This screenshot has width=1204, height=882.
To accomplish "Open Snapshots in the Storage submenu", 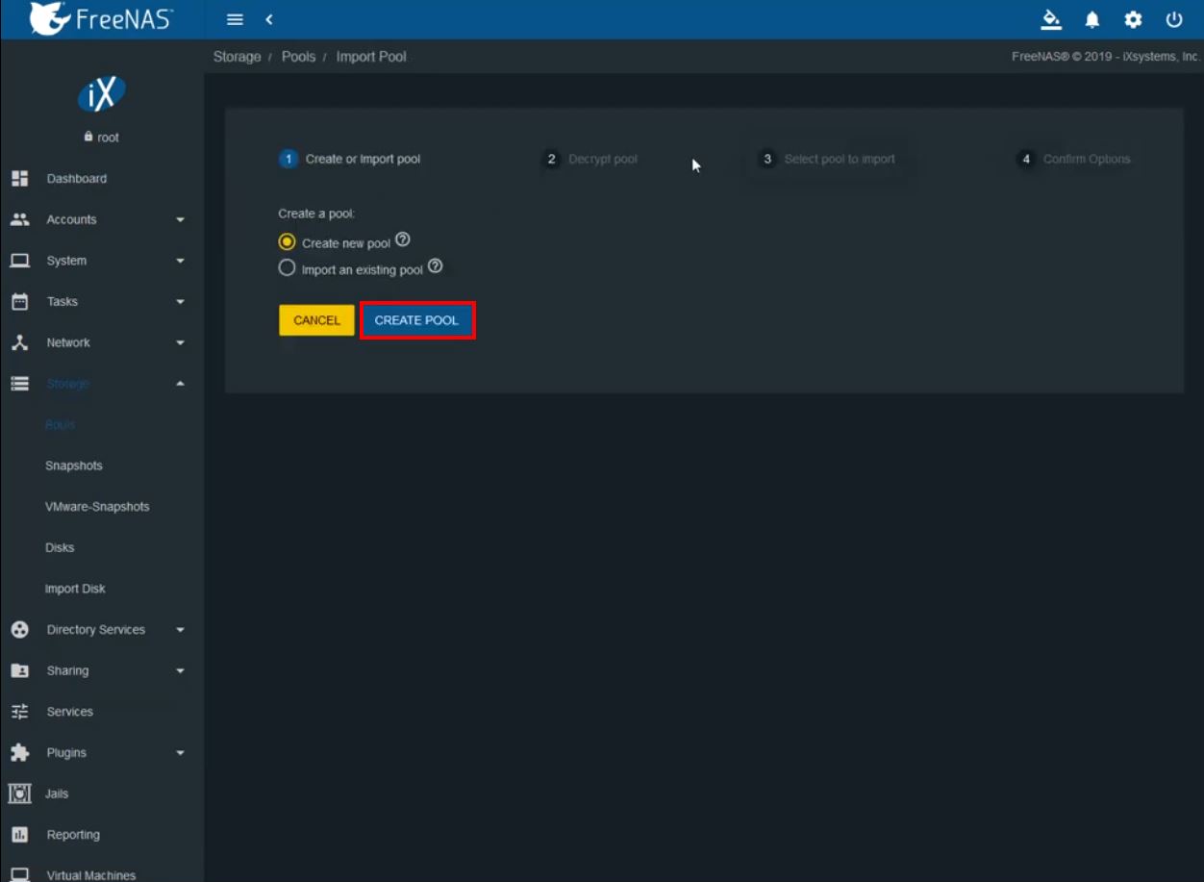I will (x=73, y=466).
